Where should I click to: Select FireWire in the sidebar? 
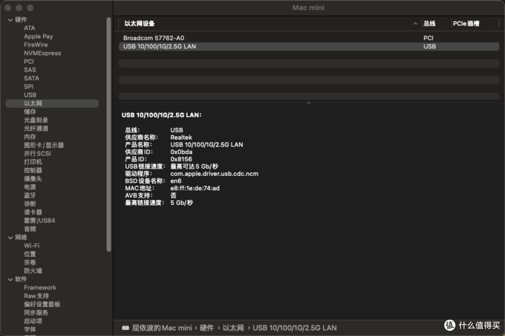click(36, 45)
